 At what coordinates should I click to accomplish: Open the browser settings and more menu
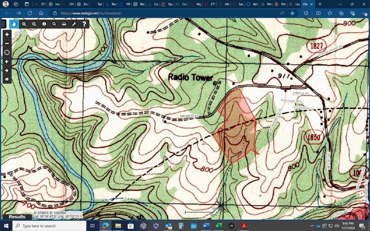[x=364, y=13]
